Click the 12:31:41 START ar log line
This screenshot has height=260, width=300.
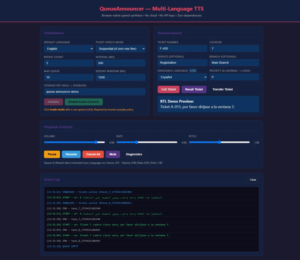click(x=151, y=197)
